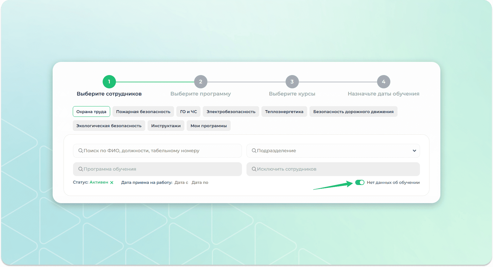Open the Программа обучения selector
This screenshot has width=493, height=267.
point(157,169)
